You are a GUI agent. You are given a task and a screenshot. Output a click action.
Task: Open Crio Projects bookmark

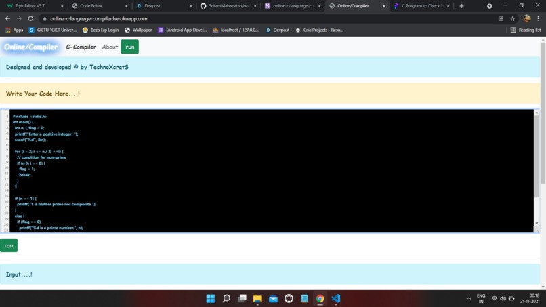[x=319, y=30]
